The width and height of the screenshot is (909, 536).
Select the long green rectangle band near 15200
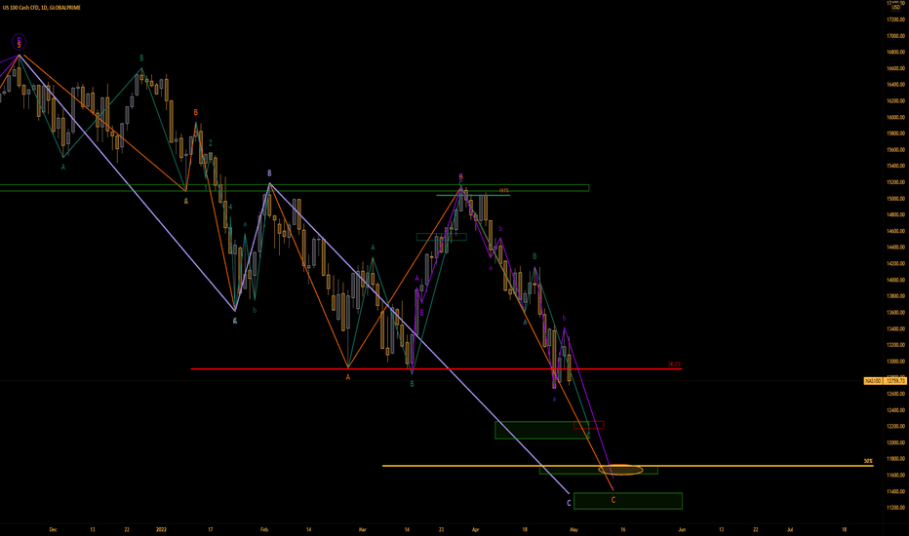[x=295, y=188]
